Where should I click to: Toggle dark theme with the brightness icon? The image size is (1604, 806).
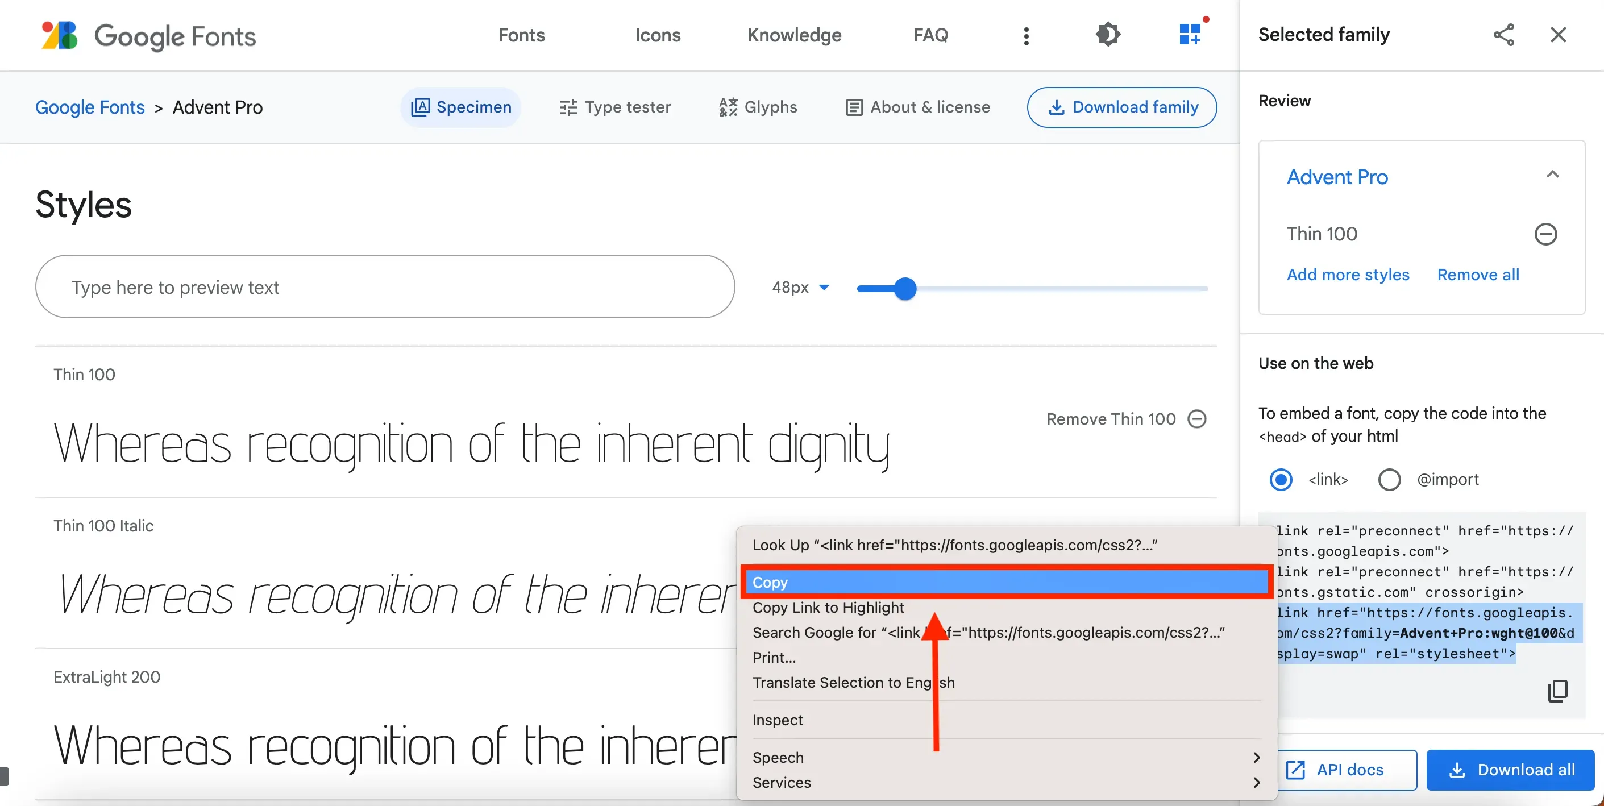coord(1108,35)
